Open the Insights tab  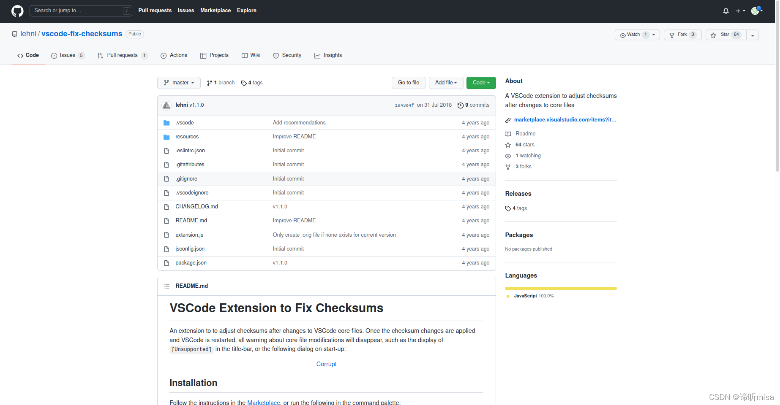point(328,55)
